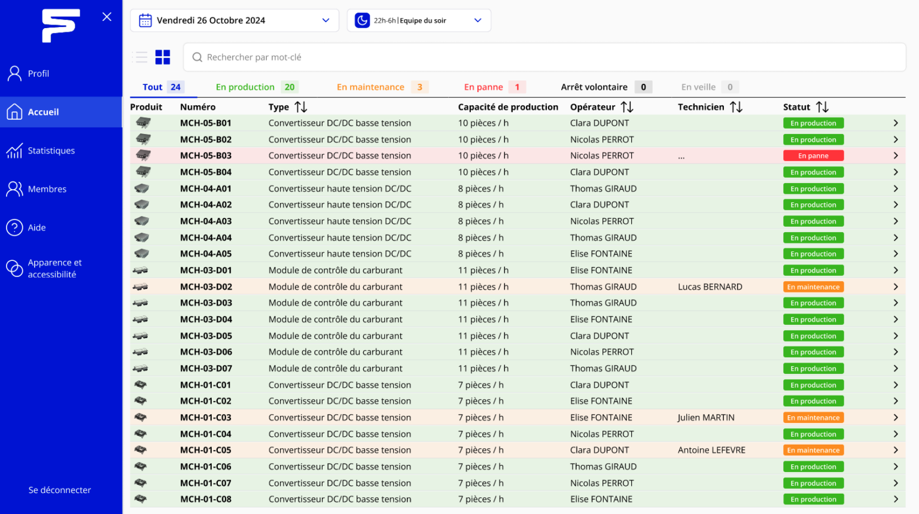The width and height of the screenshot is (919, 514).
Task: Click the product image of MCH-05-B01
Action: (x=143, y=123)
